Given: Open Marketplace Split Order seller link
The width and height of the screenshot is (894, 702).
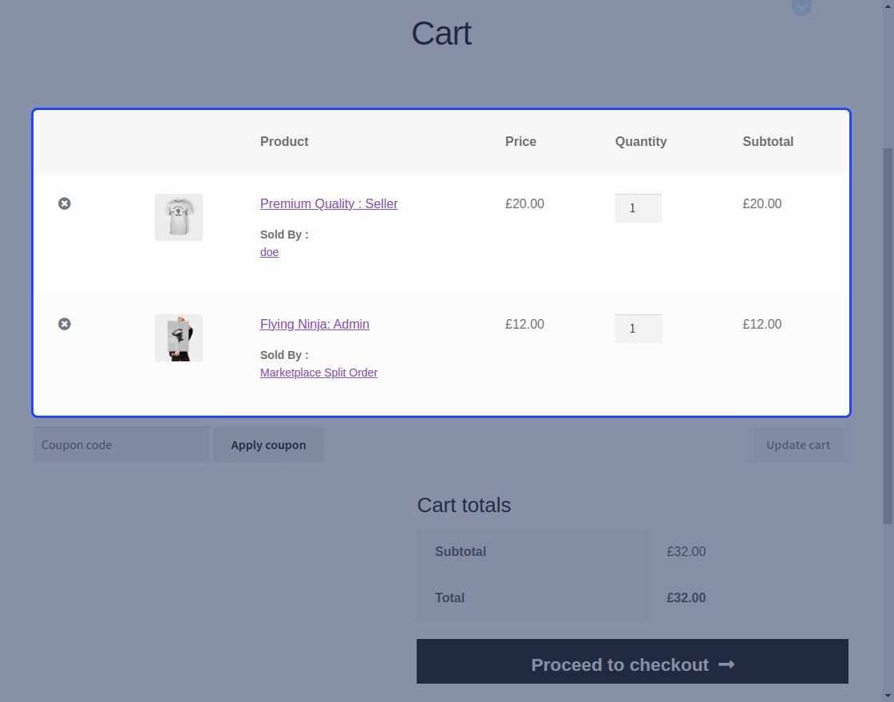Looking at the screenshot, I should [318, 373].
